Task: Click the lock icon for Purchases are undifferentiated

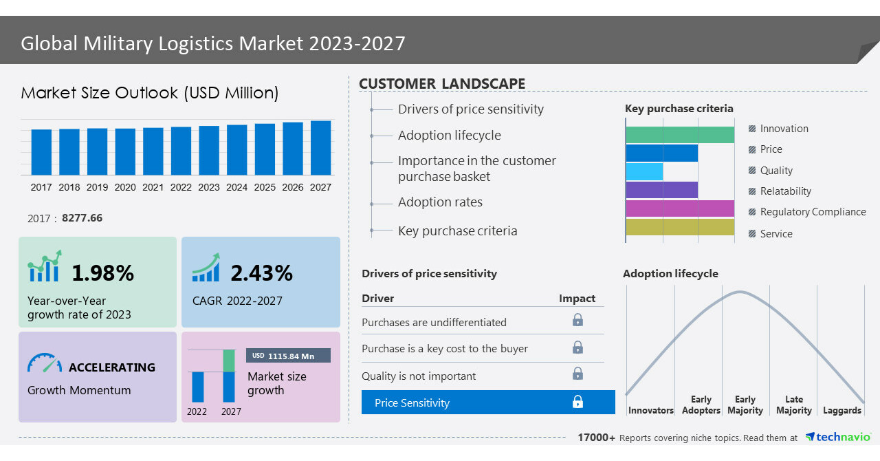Action: (577, 320)
